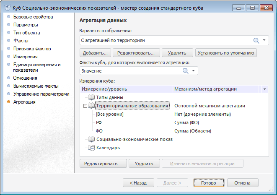Open the Управление параметрами step

point(41,94)
